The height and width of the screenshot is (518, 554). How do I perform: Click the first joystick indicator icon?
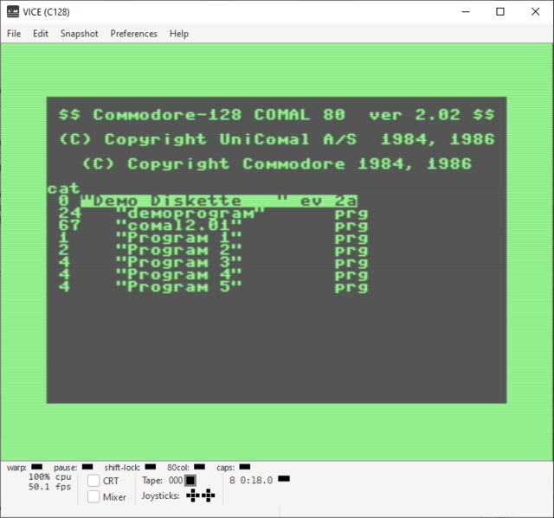pos(192,496)
